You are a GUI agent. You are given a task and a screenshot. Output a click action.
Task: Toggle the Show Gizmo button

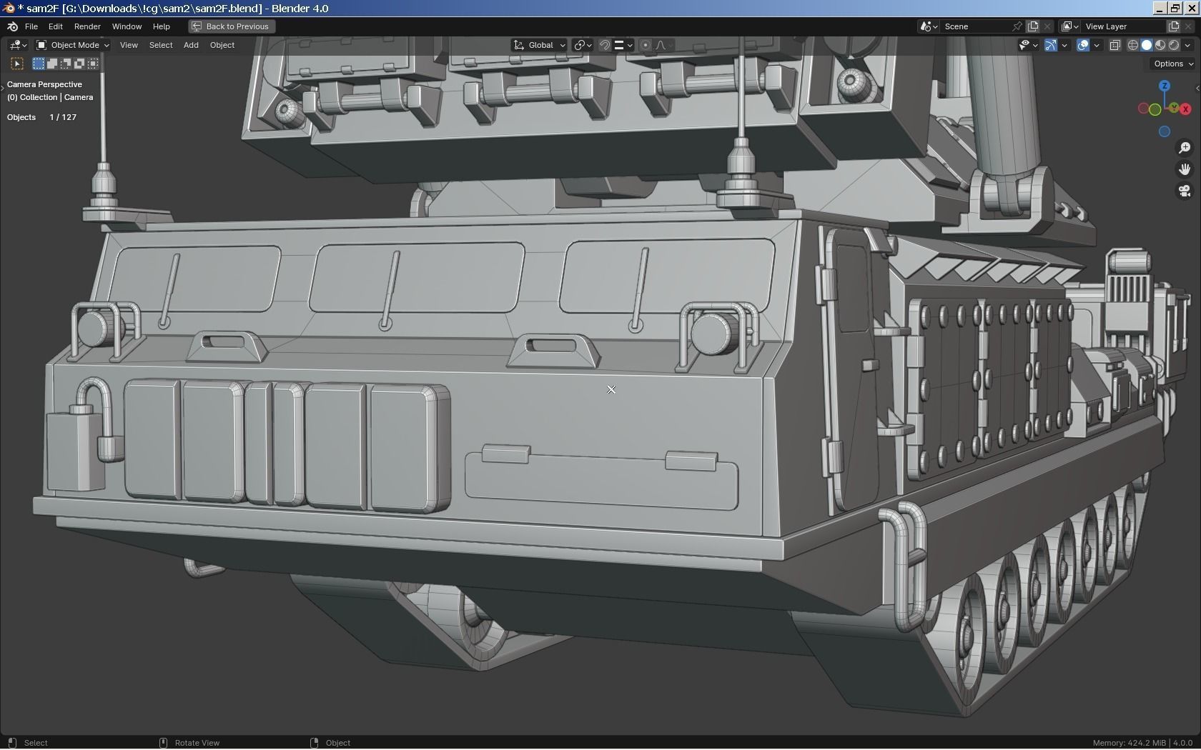1051,45
